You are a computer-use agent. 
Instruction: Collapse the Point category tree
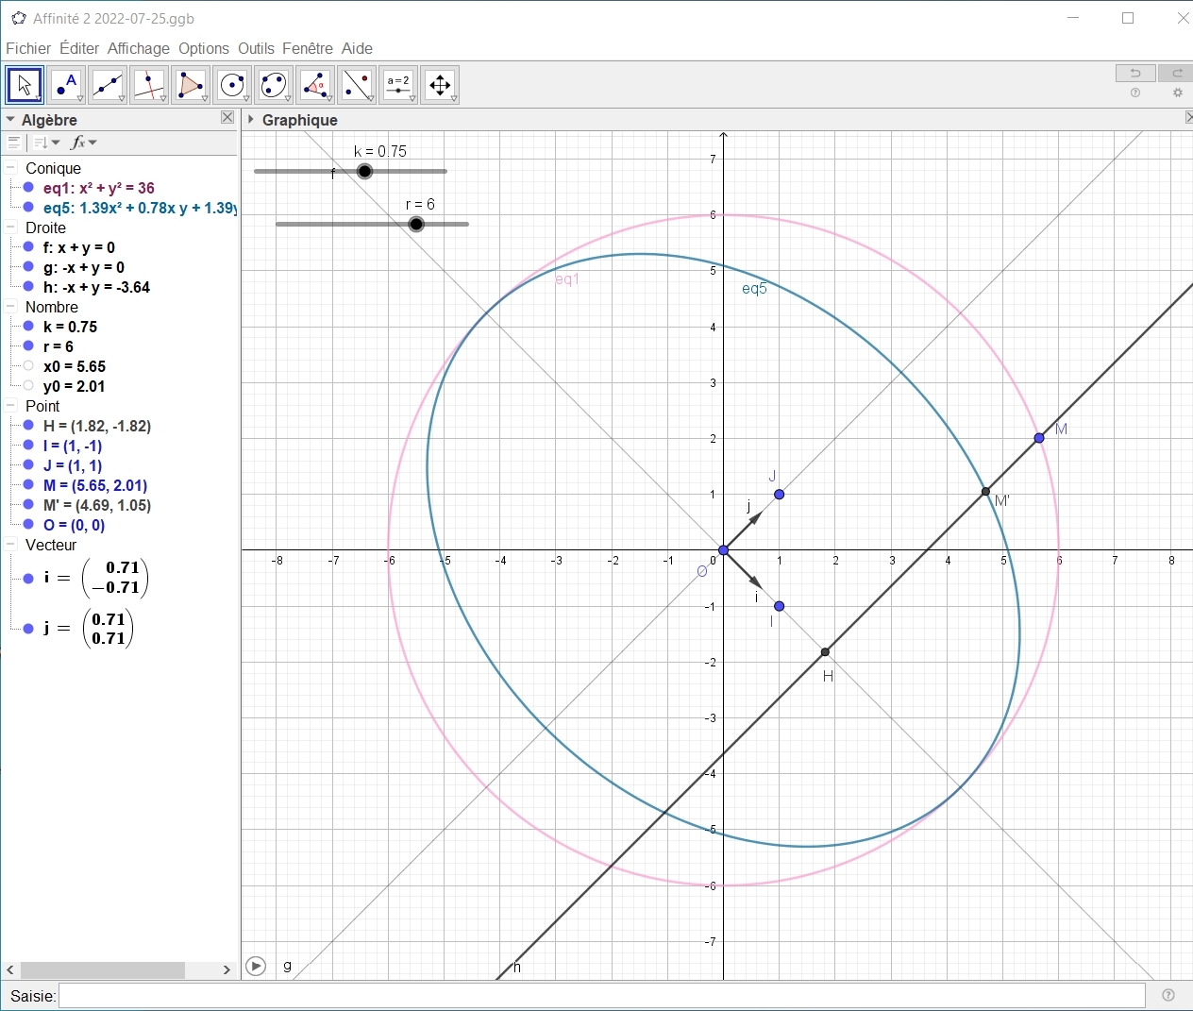click(11, 406)
